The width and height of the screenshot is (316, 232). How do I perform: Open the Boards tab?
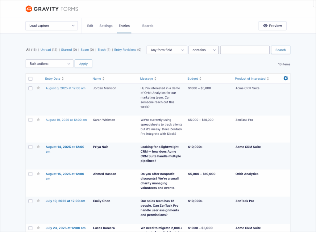click(x=148, y=26)
